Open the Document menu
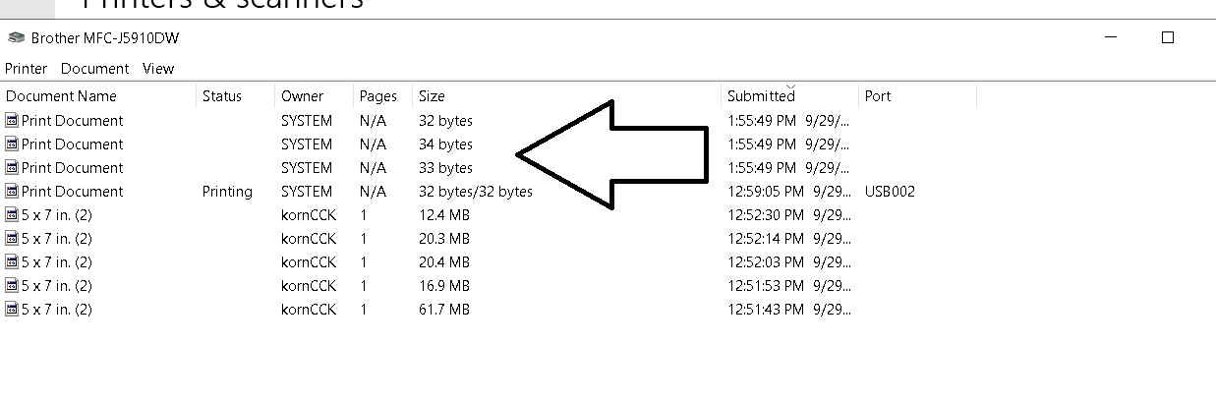The image size is (1216, 403). pos(94,69)
